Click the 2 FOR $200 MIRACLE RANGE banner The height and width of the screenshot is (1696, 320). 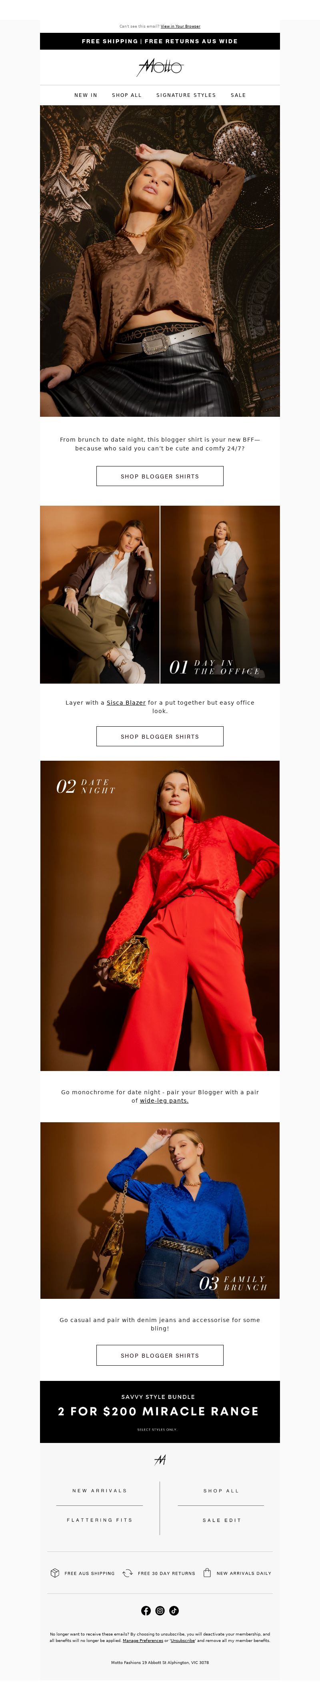point(160,1412)
